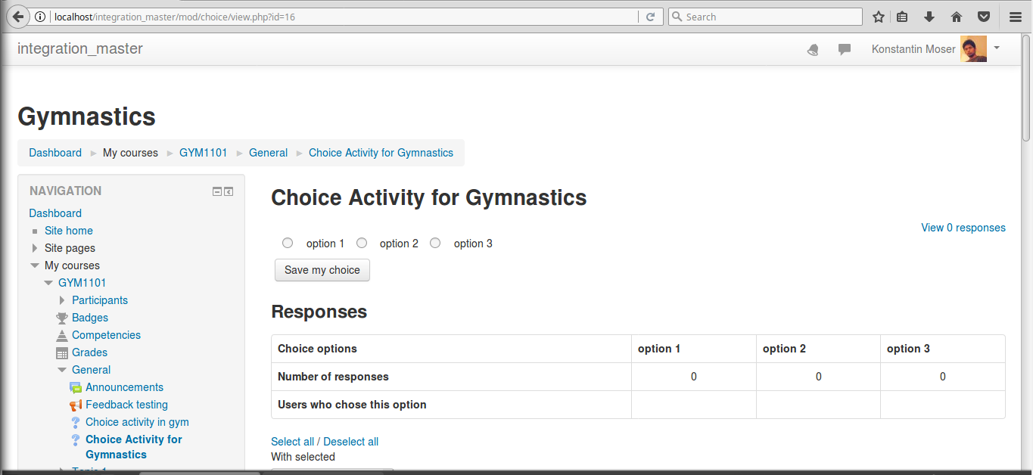Viewport: 1033px width, 475px height.
Task: Select the option 1 radio button
Action: (x=288, y=243)
